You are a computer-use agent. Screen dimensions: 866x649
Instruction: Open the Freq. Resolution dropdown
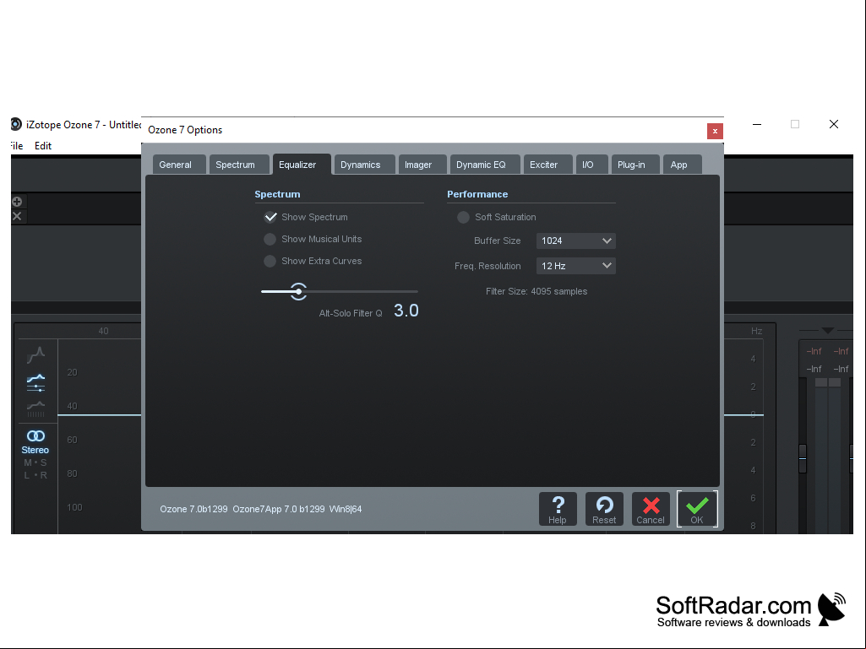pyautogui.click(x=576, y=266)
